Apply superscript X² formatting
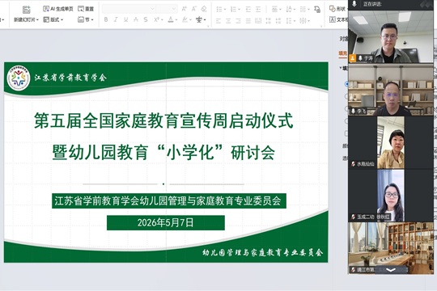Viewport: 437px width, 291px height. pos(156,19)
